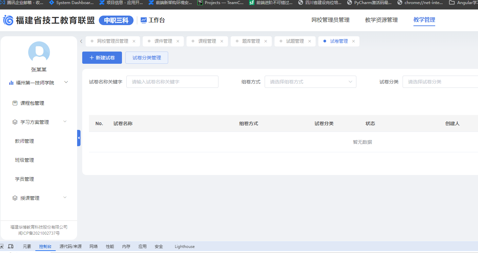Expand the 学习方案管理 submenu
The height and width of the screenshot is (253, 478).
[x=65, y=122]
